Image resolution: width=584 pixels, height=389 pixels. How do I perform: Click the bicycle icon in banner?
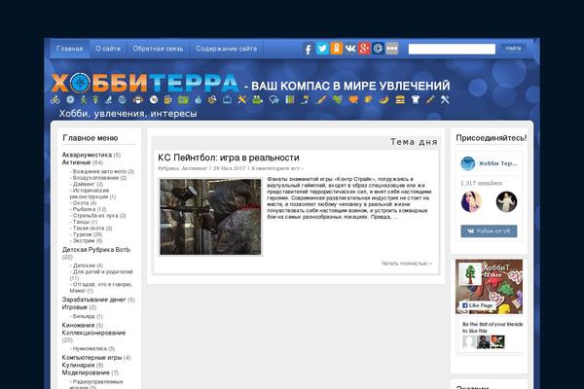[55, 100]
